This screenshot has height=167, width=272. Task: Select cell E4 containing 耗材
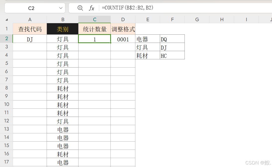pos(148,55)
